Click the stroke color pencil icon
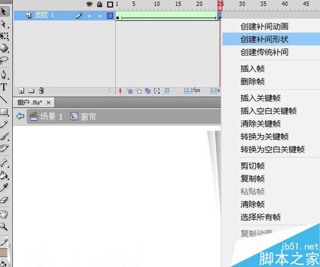Viewport: 320px width, 267px height. pos(4,241)
